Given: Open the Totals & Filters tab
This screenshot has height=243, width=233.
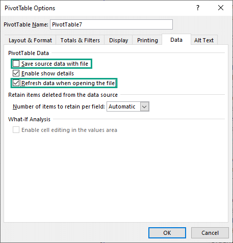Looking at the screenshot, I should coord(80,40).
